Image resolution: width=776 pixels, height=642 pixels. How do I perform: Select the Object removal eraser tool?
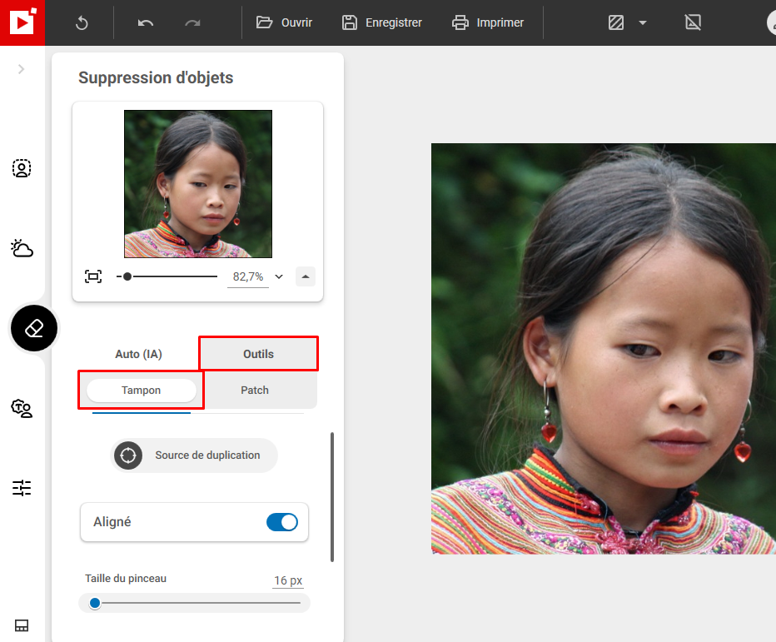[x=33, y=328]
